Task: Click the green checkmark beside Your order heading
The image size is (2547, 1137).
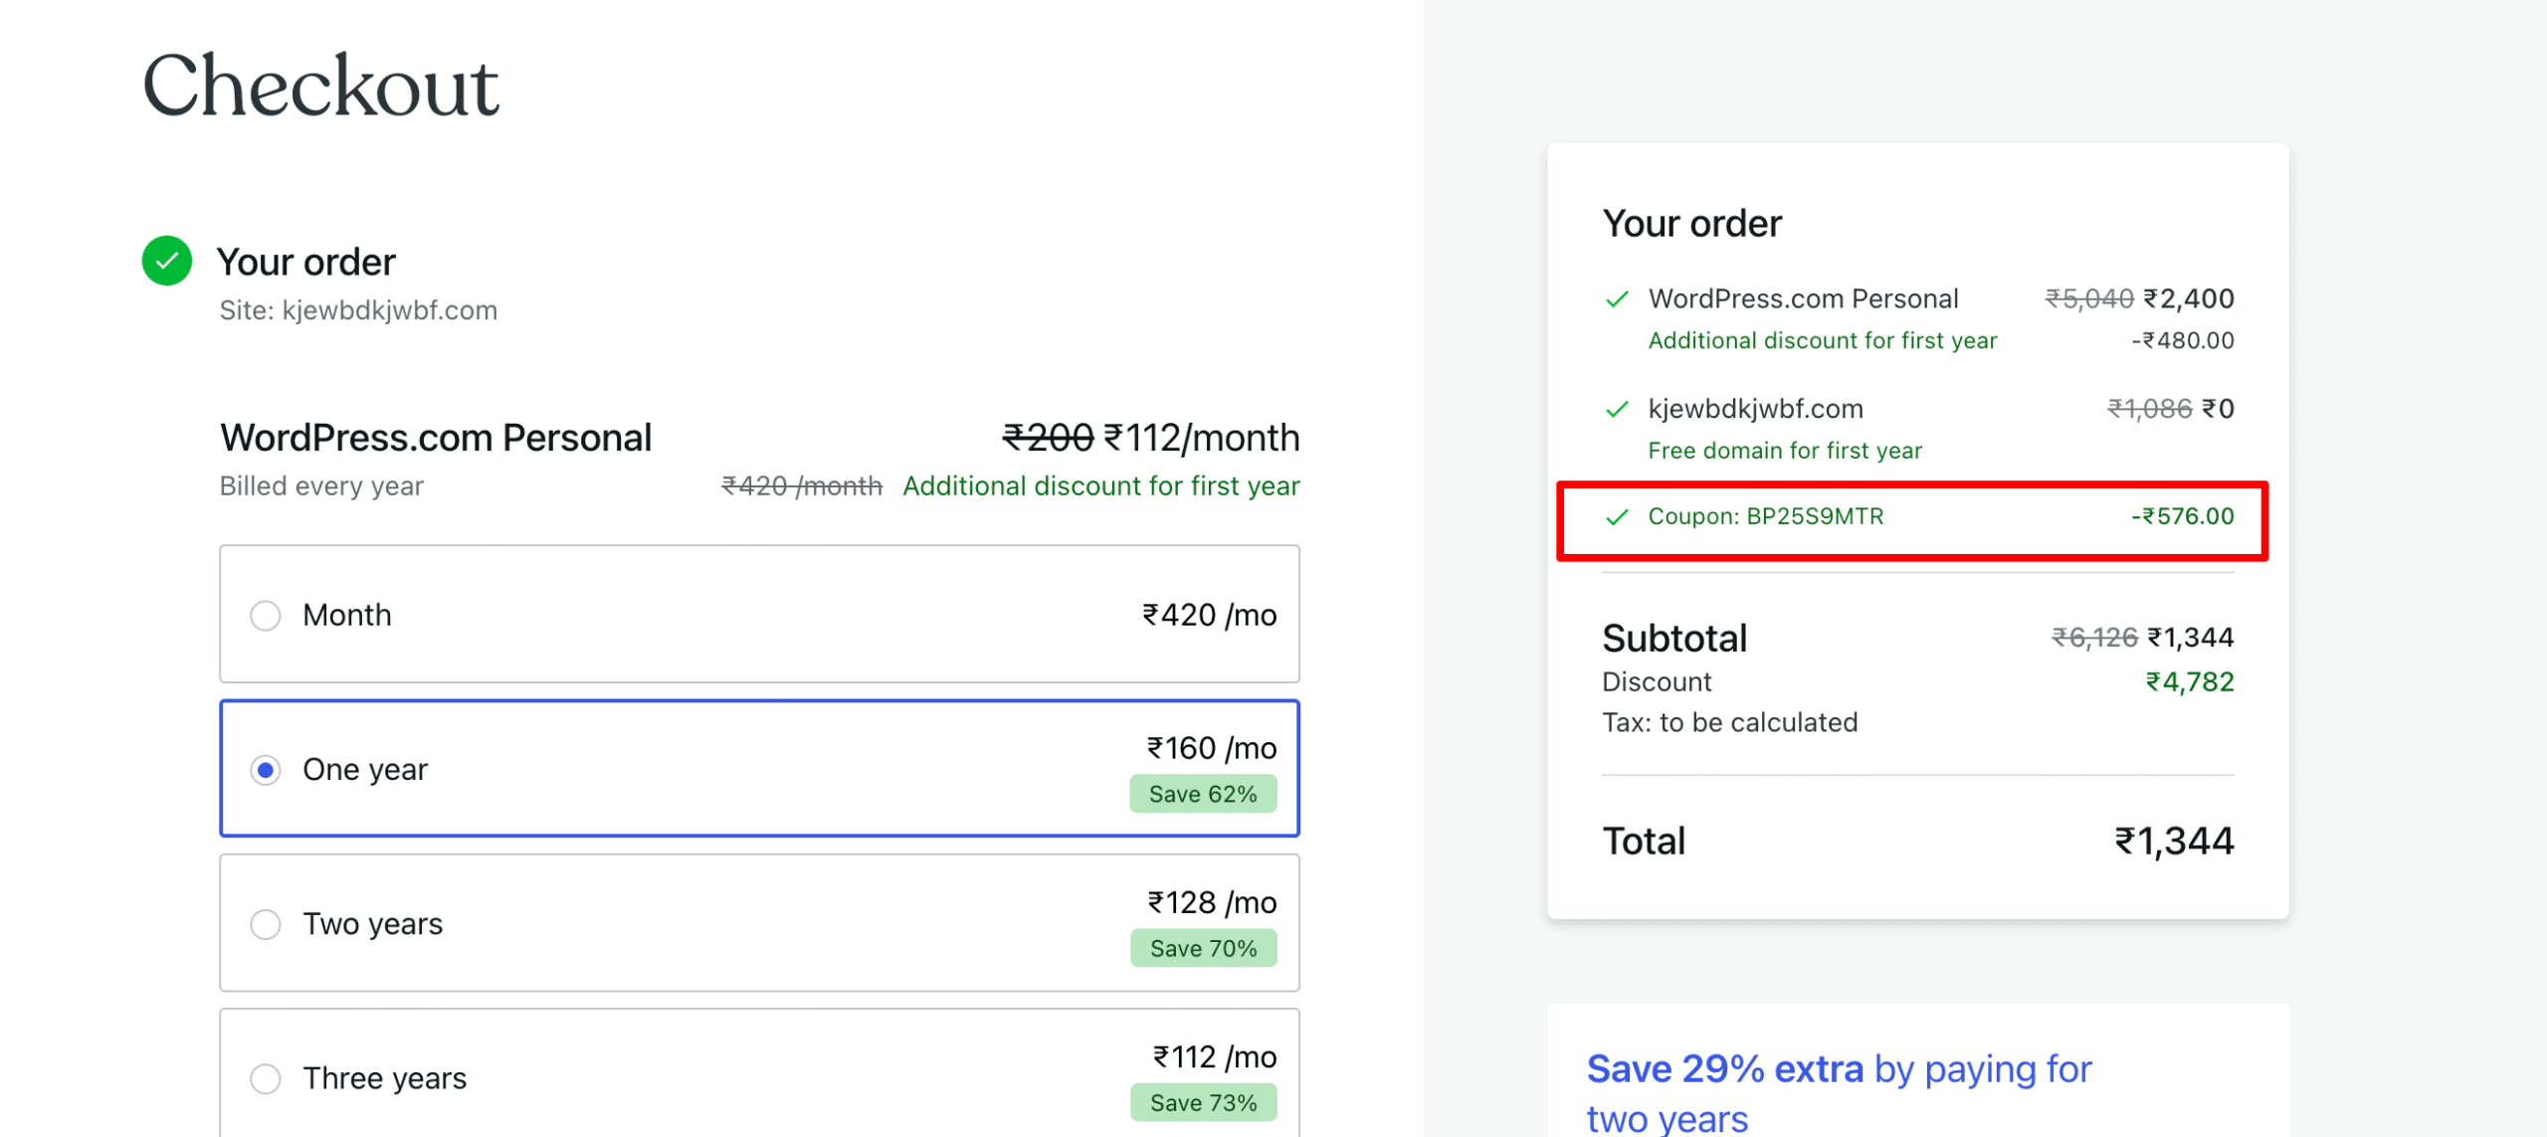Action: pyautogui.click(x=167, y=261)
